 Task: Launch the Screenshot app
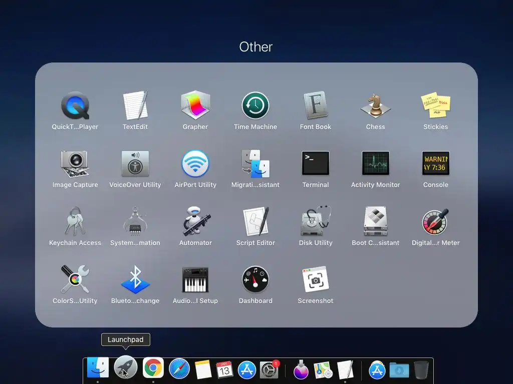316,279
